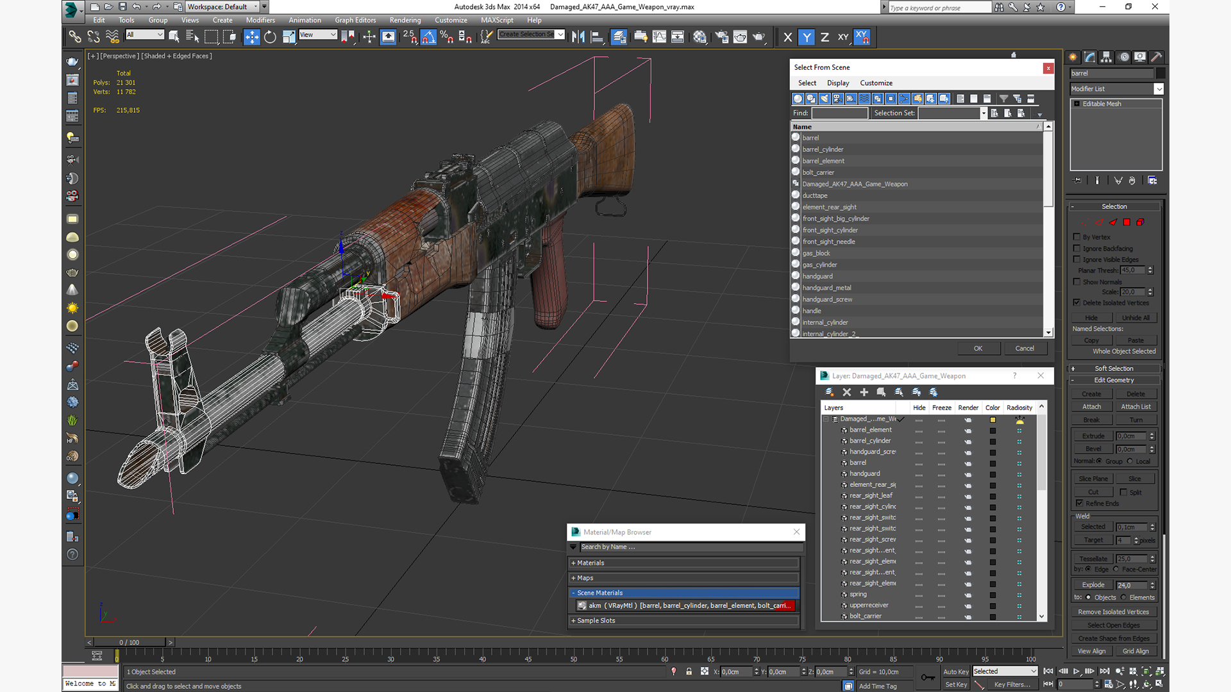Open Select by Name from toolbar

192,37
